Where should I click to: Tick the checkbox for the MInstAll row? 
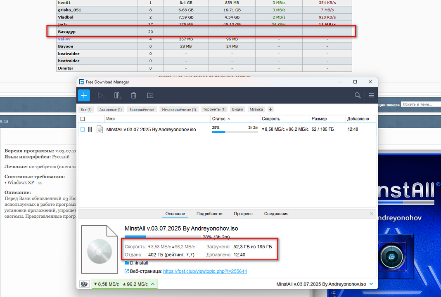83,130
